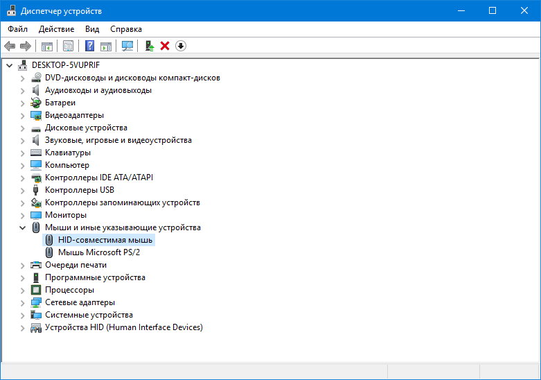Viewport: 541px width, 380px height.
Task: Open the Справка menu
Action: coord(125,29)
